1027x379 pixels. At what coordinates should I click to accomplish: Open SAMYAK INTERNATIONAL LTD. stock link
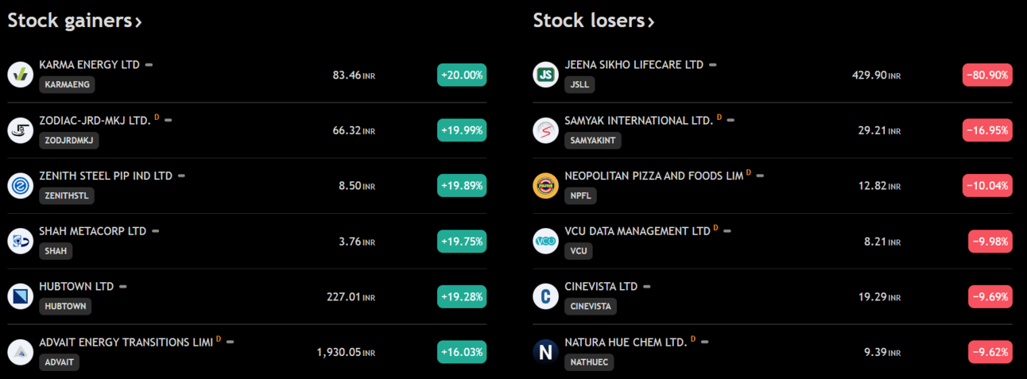[x=638, y=121]
